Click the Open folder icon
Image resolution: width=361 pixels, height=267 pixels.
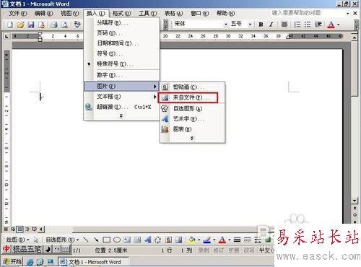click(x=20, y=25)
